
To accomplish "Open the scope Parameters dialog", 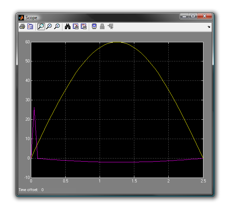I will [30, 26].
